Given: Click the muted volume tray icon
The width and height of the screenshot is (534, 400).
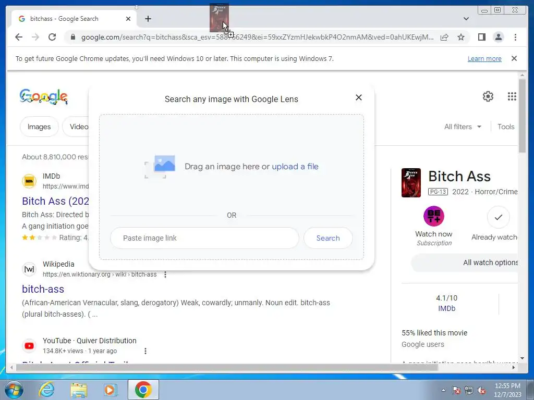Looking at the screenshot, I should click(x=481, y=391).
